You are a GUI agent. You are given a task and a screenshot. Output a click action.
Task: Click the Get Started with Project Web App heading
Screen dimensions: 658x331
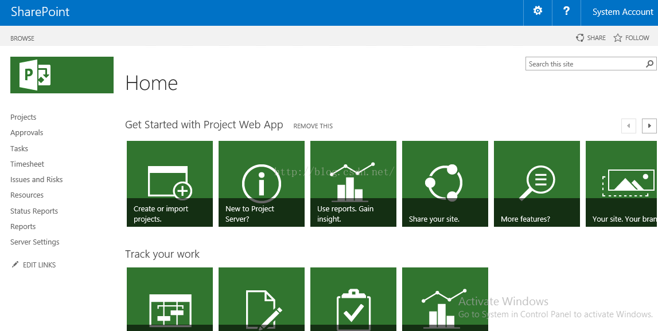point(204,125)
